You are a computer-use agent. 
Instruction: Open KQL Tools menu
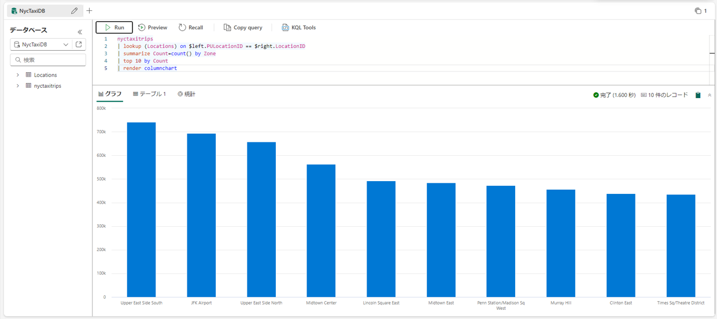tap(298, 28)
